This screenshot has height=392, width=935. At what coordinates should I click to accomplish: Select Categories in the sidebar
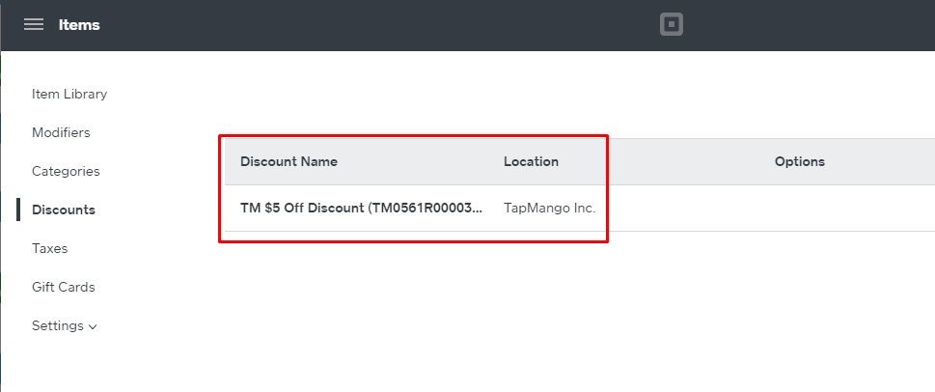(66, 171)
